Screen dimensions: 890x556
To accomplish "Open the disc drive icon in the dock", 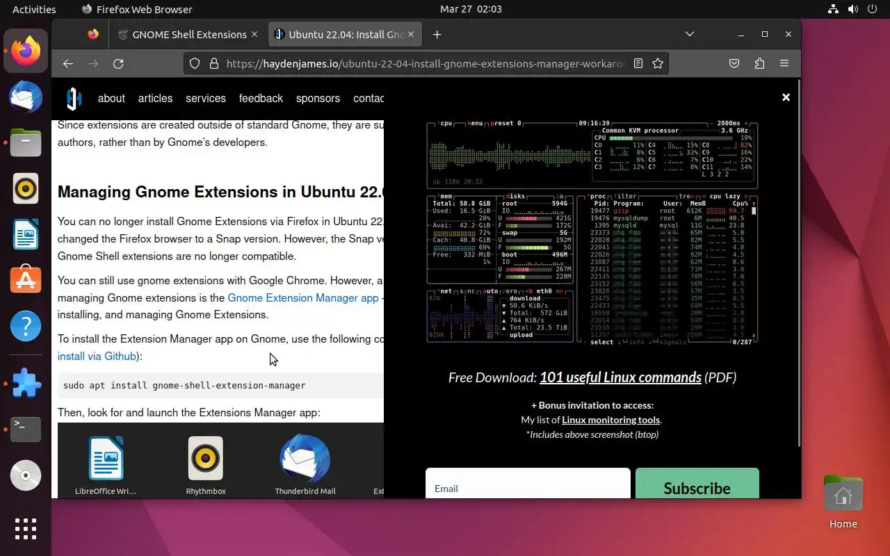I will click(x=26, y=476).
